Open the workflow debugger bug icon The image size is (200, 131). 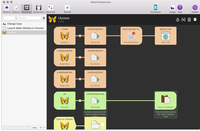195,19
